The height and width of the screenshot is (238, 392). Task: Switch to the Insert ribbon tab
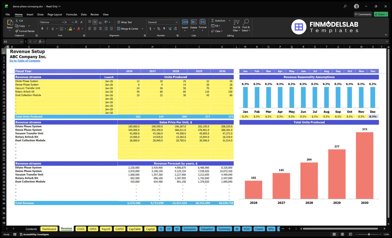point(30,14)
